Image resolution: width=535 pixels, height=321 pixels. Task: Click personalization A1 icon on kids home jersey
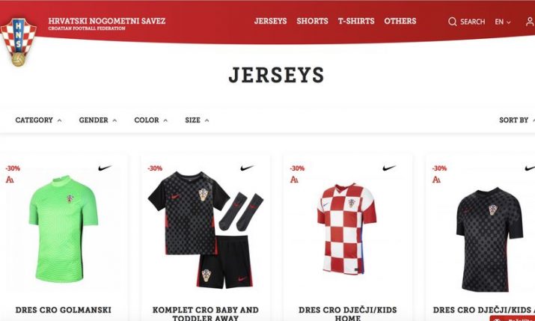coord(294,180)
